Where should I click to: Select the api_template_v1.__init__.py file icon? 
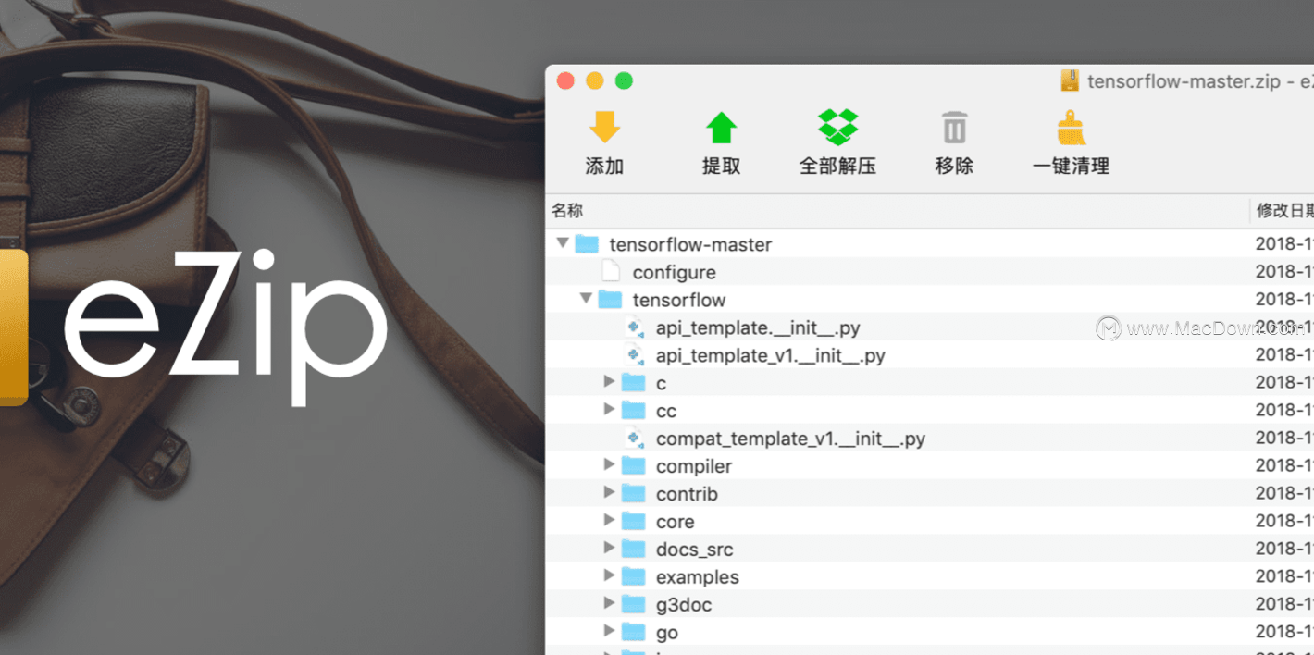coord(634,354)
